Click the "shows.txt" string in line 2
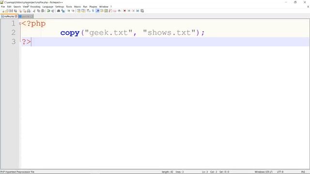This screenshot has width=310, height=174. [169, 32]
